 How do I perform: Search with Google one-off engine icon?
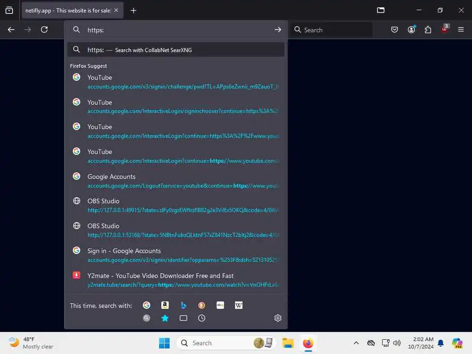(147, 305)
